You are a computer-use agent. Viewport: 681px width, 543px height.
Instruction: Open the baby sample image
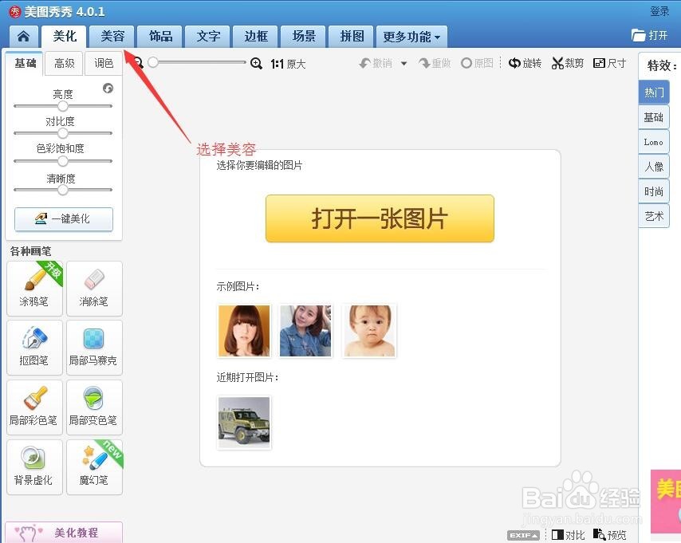(x=369, y=331)
